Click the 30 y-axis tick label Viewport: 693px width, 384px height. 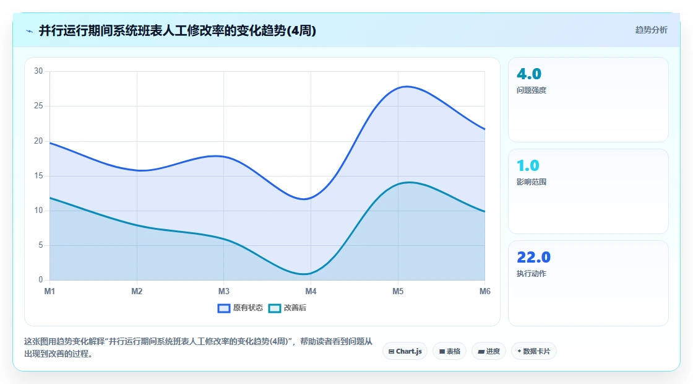pos(38,71)
